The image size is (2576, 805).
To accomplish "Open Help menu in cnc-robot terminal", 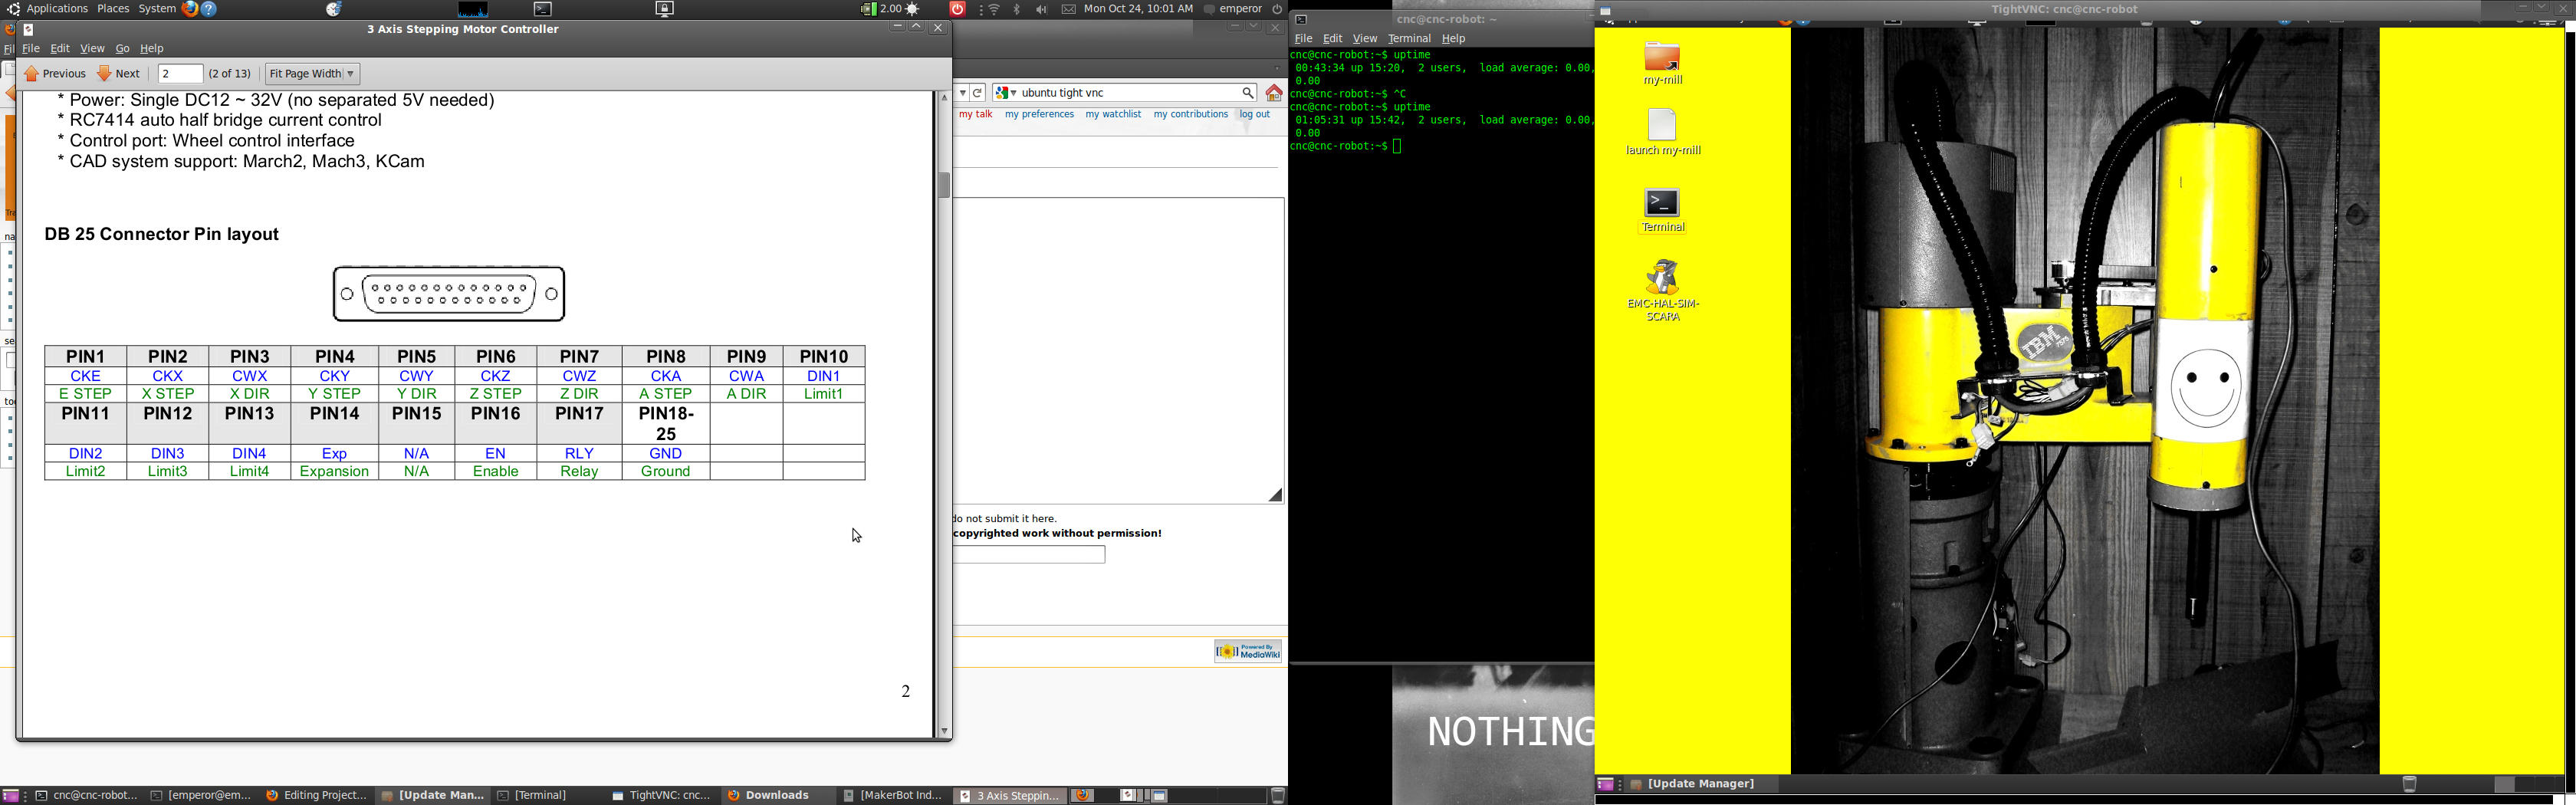I will click(x=1453, y=39).
